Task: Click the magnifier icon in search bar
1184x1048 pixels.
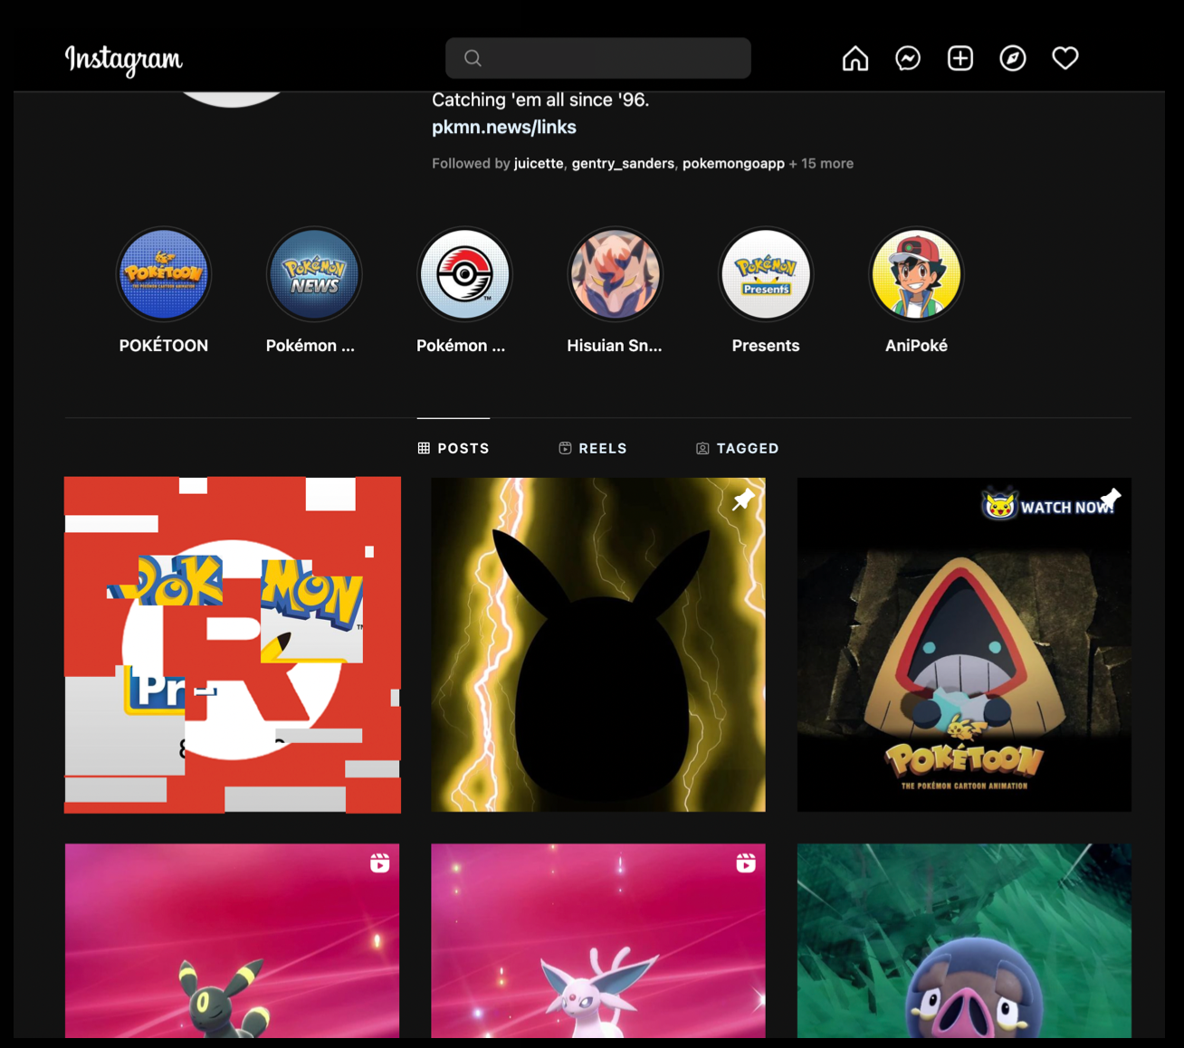Action: point(473,58)
